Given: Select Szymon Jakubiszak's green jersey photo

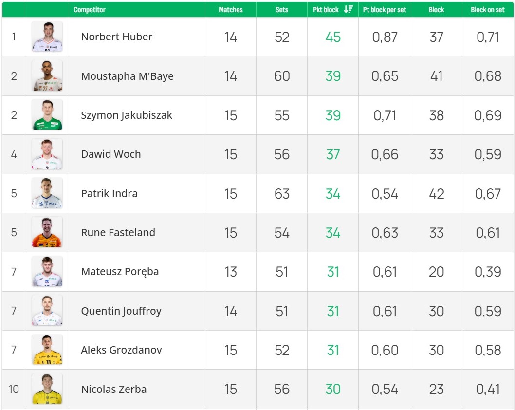Looking at the screenshot, I should click(47, 115).
